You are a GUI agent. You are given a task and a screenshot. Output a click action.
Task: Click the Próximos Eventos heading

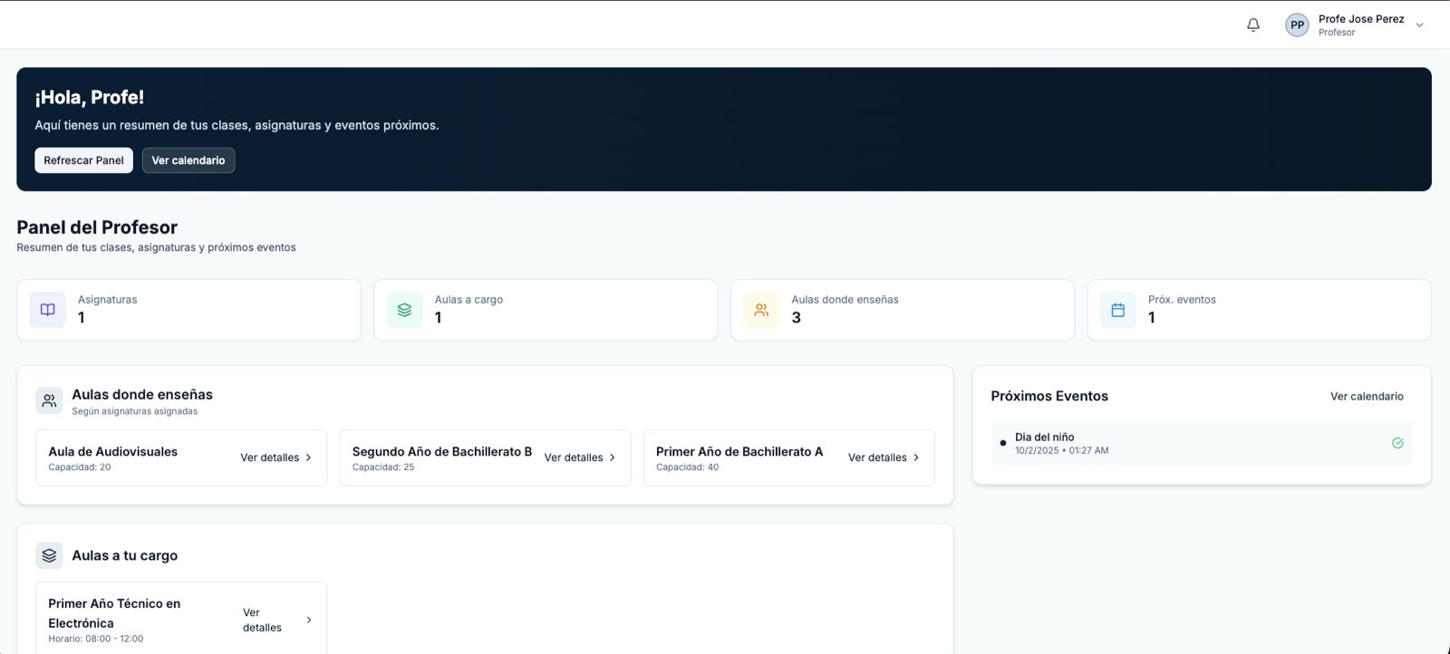tap(1049, 396)
